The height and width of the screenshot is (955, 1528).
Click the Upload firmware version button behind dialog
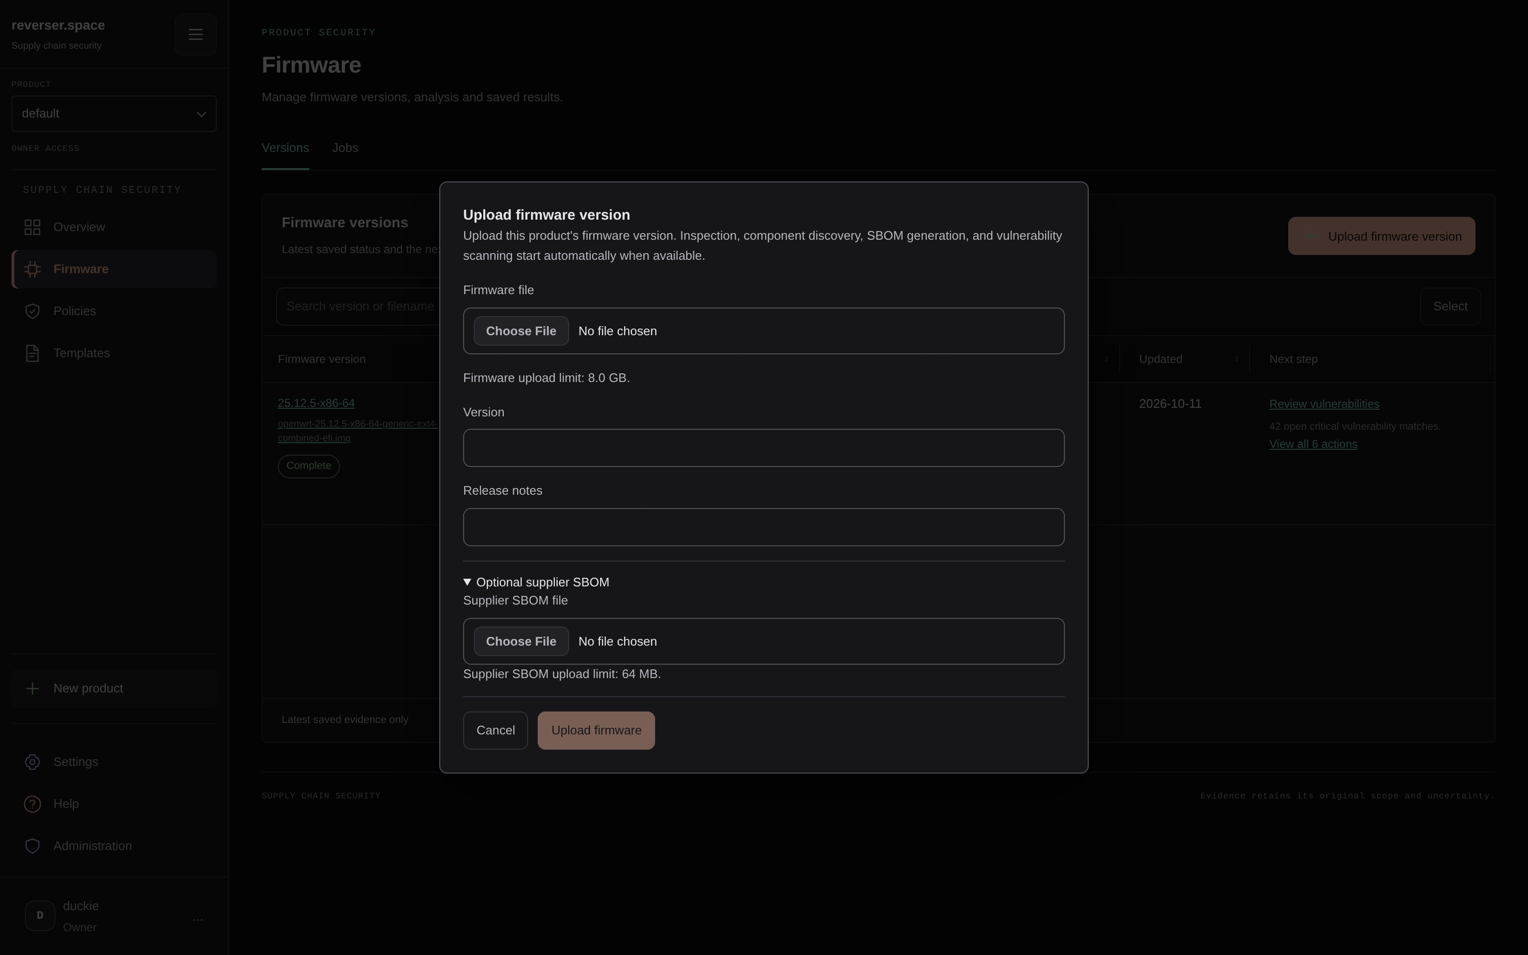pyautogui.click(x=1381, y=236)
